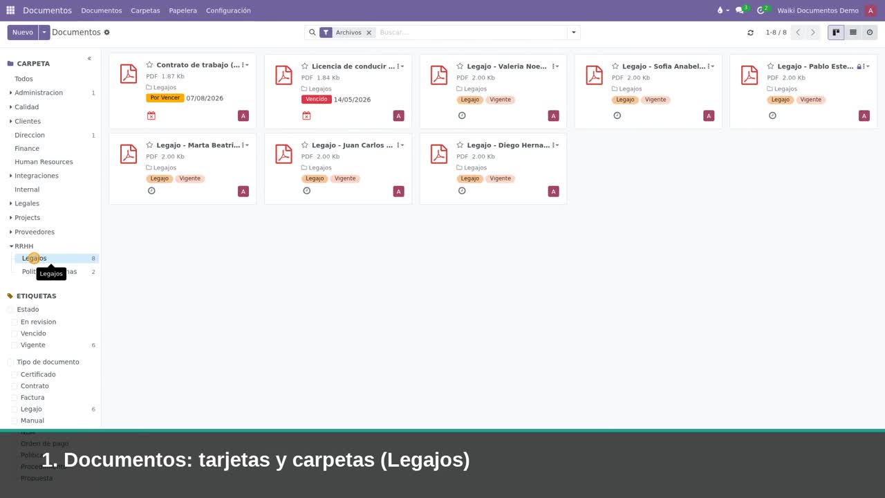Collapse the RRHH folder
The image size is (885, 498).
coord(11,246)
